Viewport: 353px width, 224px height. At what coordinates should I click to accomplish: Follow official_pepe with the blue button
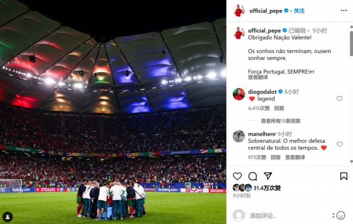coord(299,11)
